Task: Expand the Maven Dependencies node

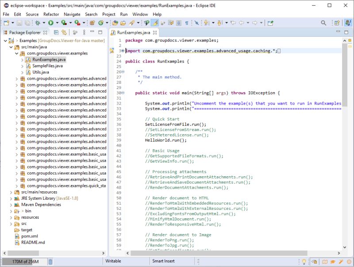Action: (x=11, y=205)
